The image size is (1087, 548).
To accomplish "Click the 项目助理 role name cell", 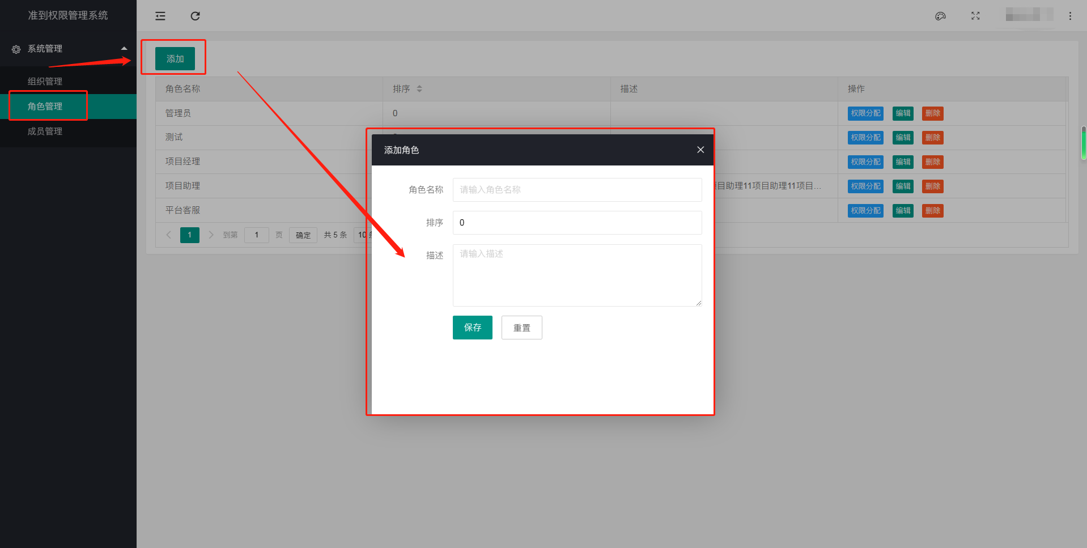I will pyautogui.click(x=269, y=186).
